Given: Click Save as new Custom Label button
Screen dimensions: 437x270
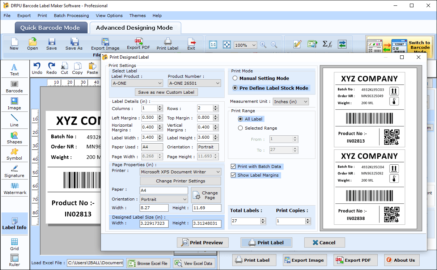Looking at the screenshot, I should pos(166,92).
